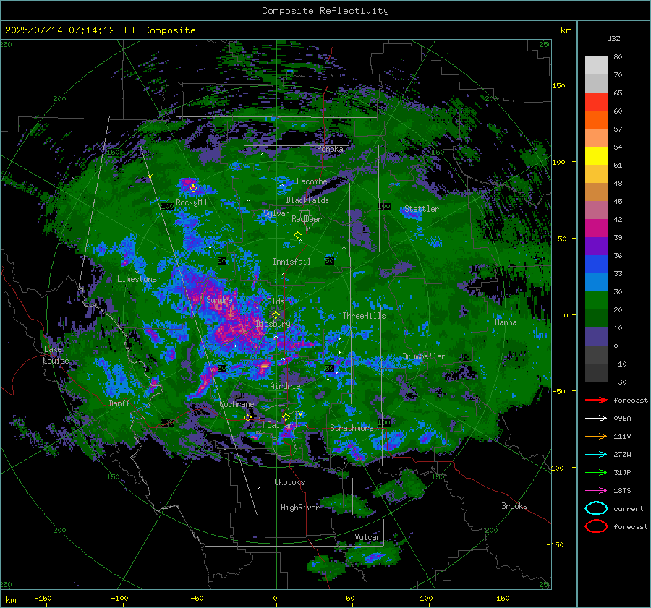Click the Sundre label on the map
This screenshot has height=608, width=651.
219,299
